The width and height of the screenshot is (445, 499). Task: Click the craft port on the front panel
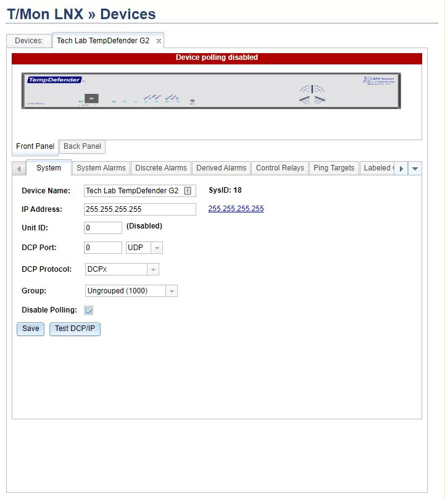[91, 98]
